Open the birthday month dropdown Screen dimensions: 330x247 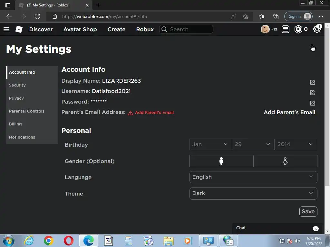coord(210,144)
